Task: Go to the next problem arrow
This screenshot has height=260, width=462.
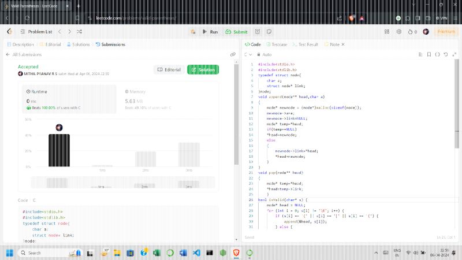Action: [69, 32]
